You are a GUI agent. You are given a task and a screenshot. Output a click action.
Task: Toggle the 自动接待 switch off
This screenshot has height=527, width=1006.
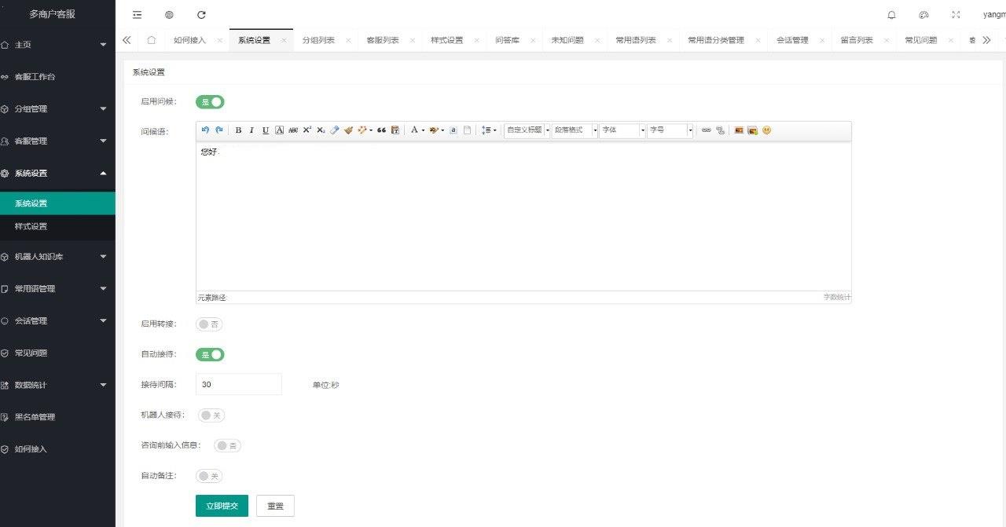[x=210, y=355]
